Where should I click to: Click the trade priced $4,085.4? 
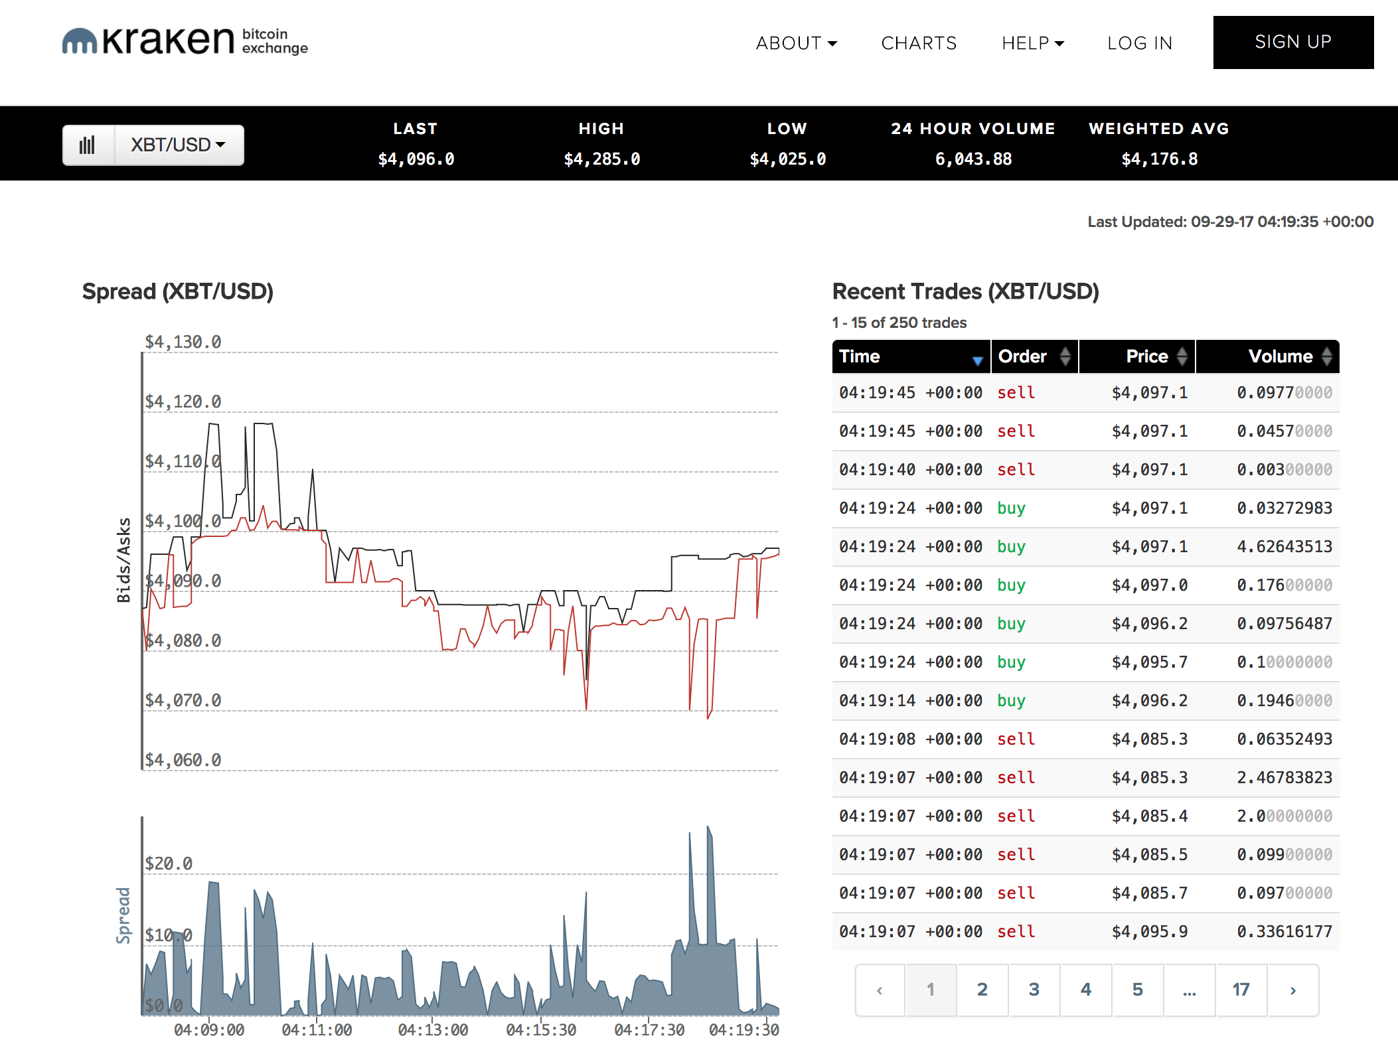tap(1150, 816)
